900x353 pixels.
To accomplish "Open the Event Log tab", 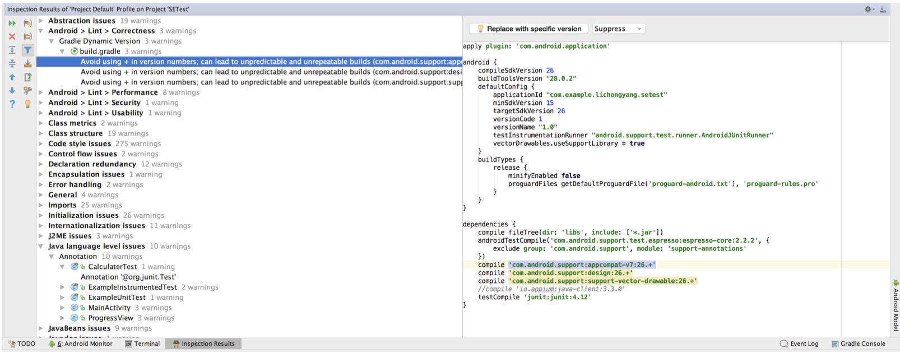I will click(799, 343).
